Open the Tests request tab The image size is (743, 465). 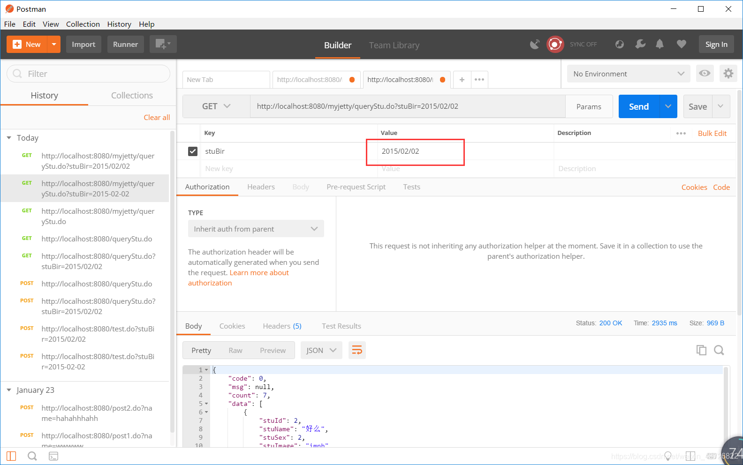click(x=411, y=187)
